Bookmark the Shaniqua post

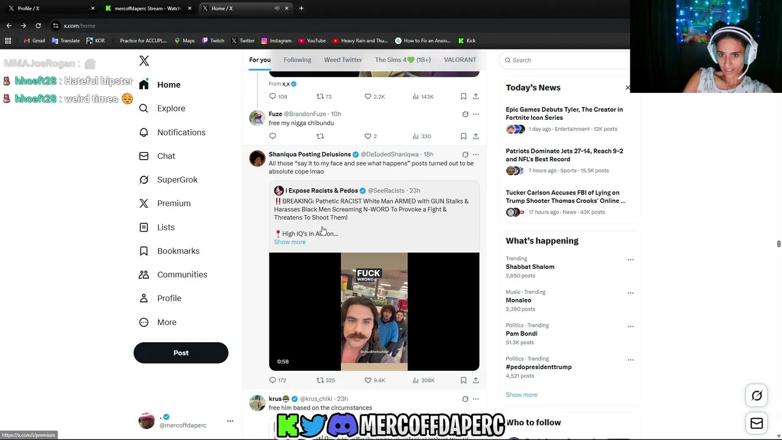(x=464, y=380)
